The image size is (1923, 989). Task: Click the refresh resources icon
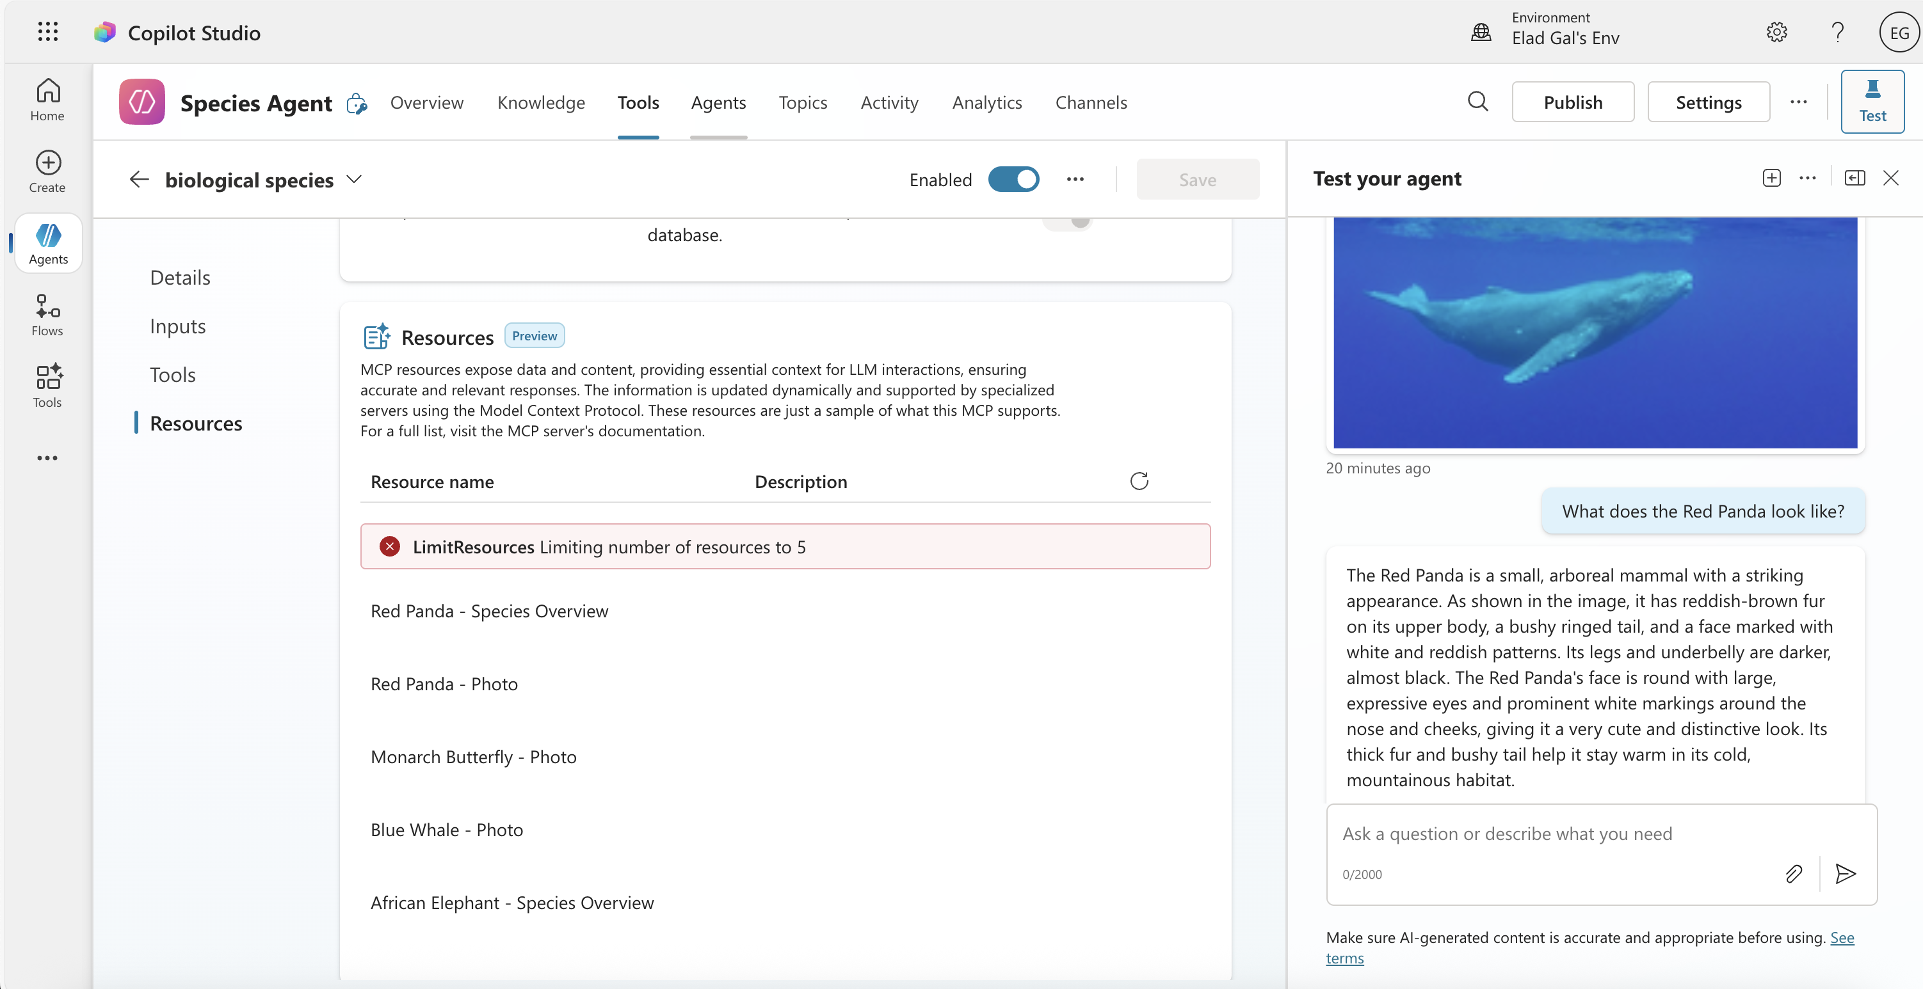[1138, 481]
